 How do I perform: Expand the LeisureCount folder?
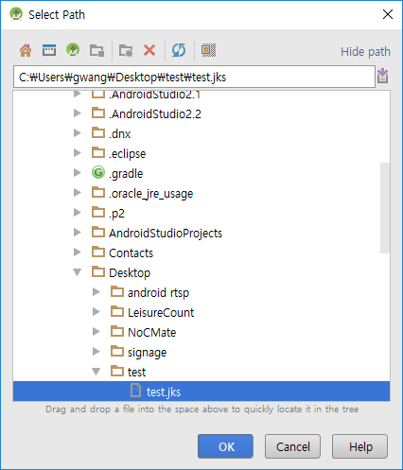click(96, 312)
